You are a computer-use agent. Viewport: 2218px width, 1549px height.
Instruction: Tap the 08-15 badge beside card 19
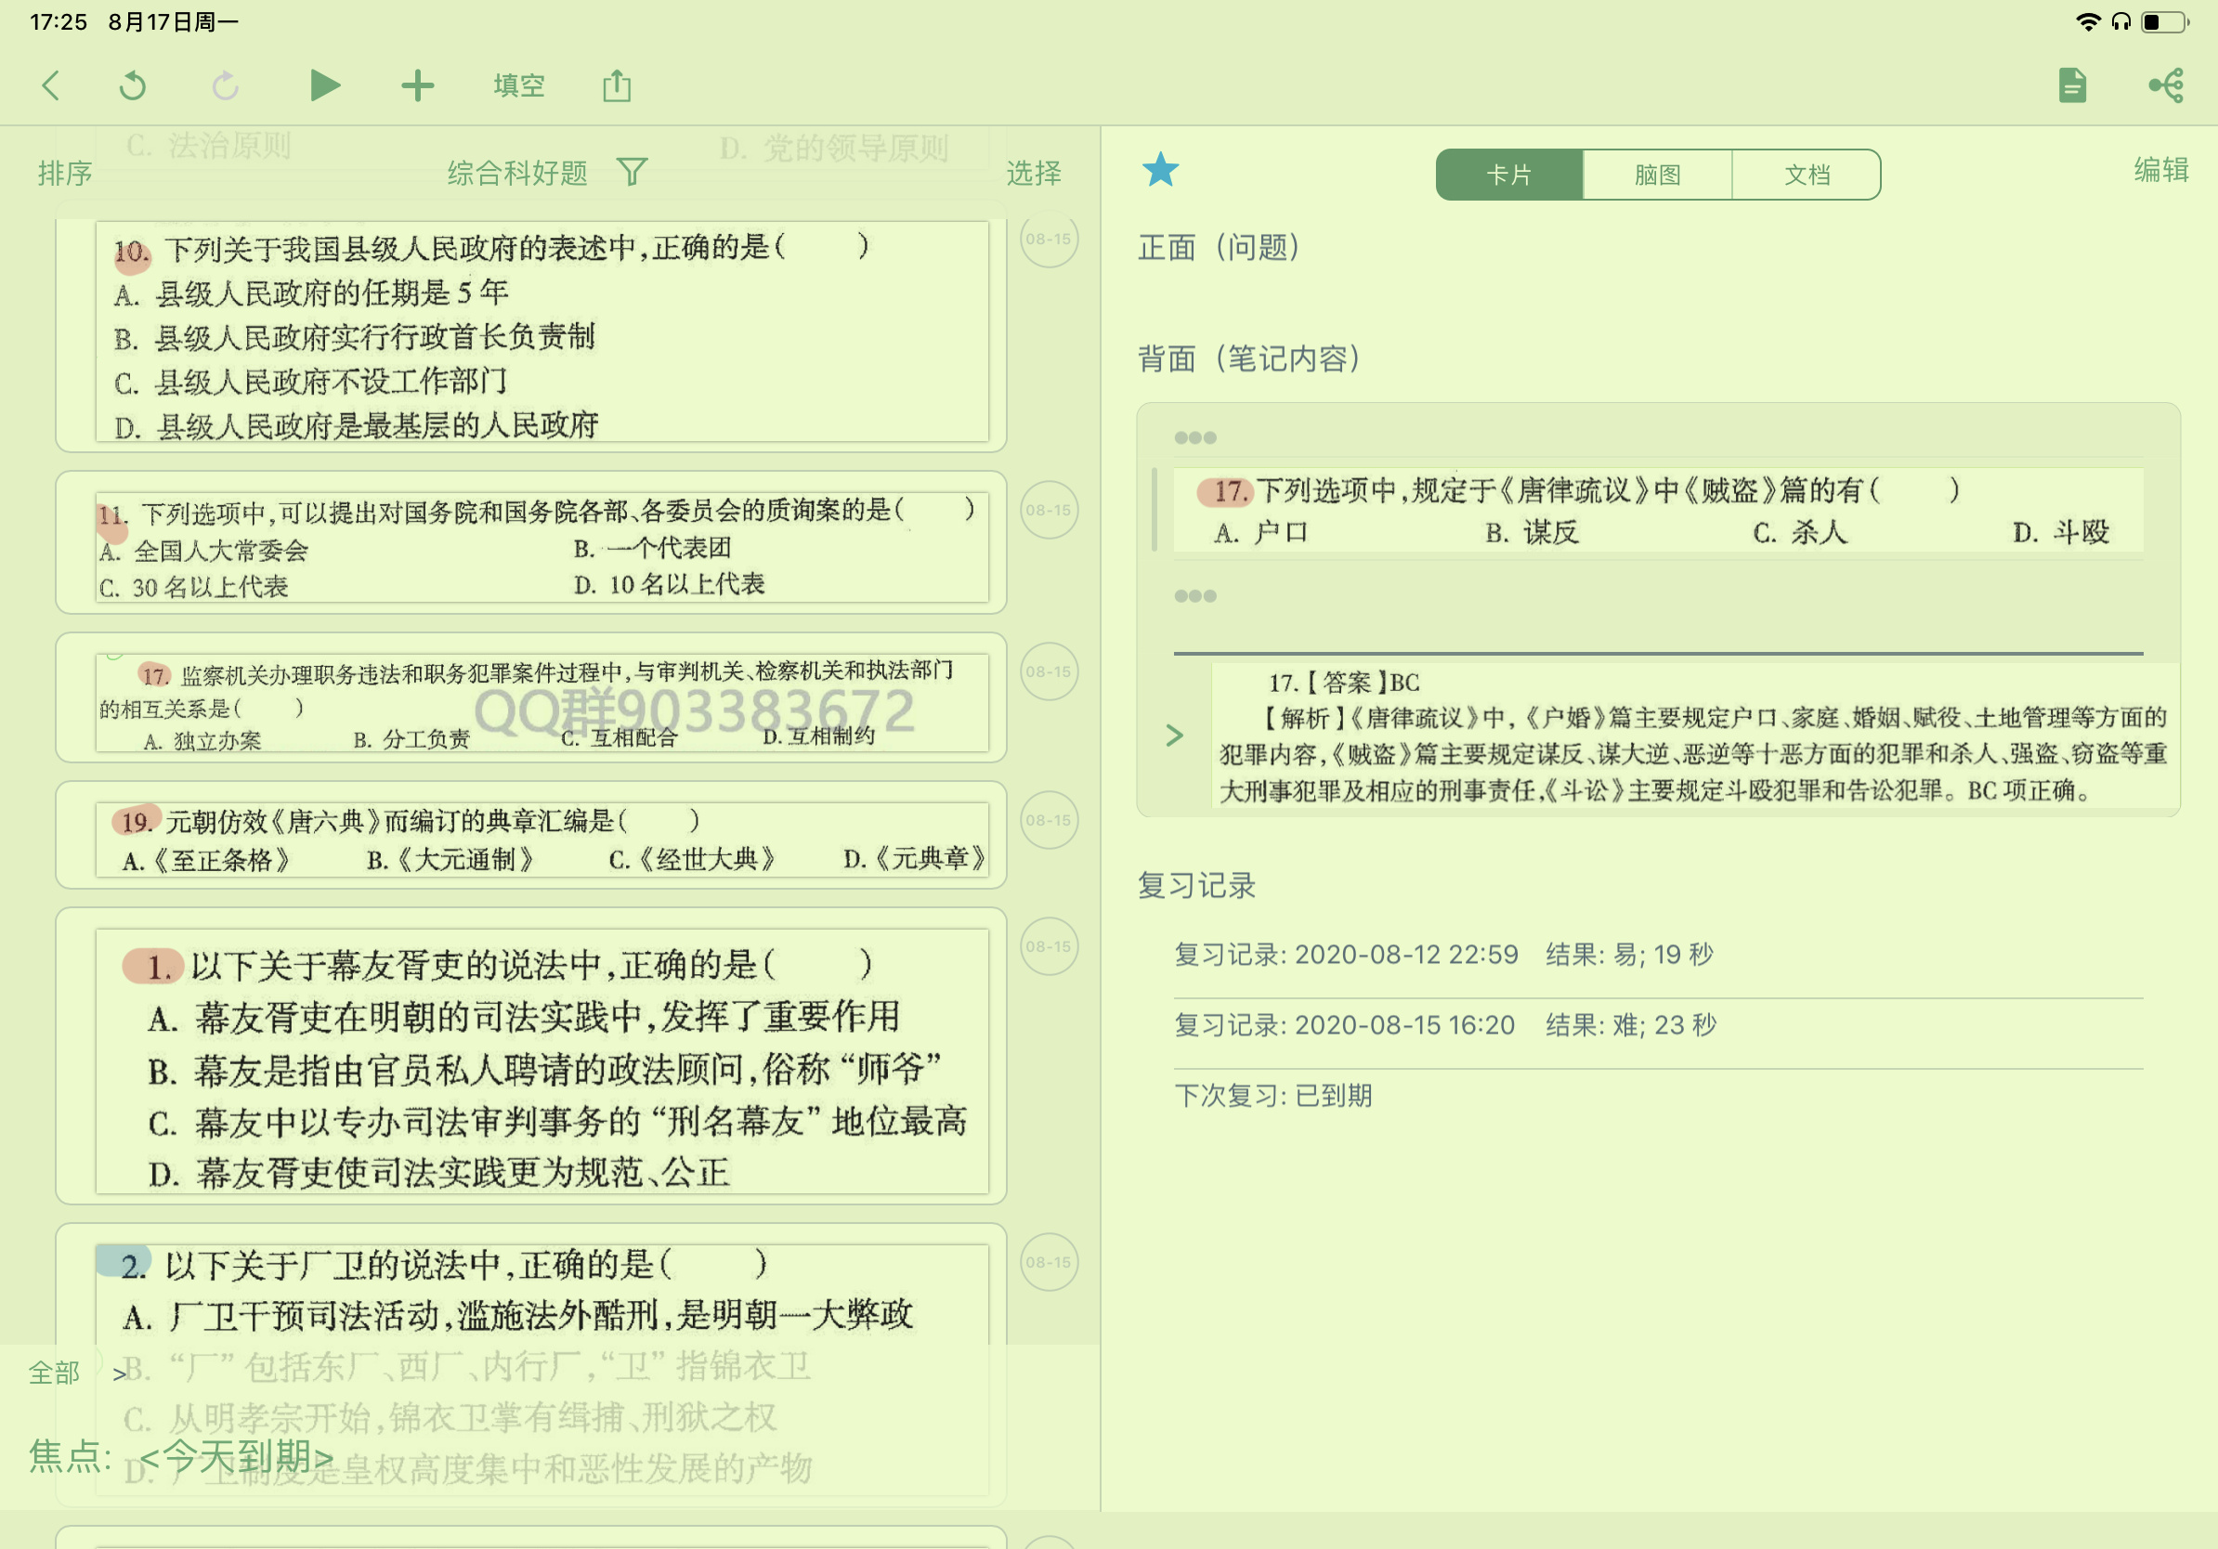1048,820
